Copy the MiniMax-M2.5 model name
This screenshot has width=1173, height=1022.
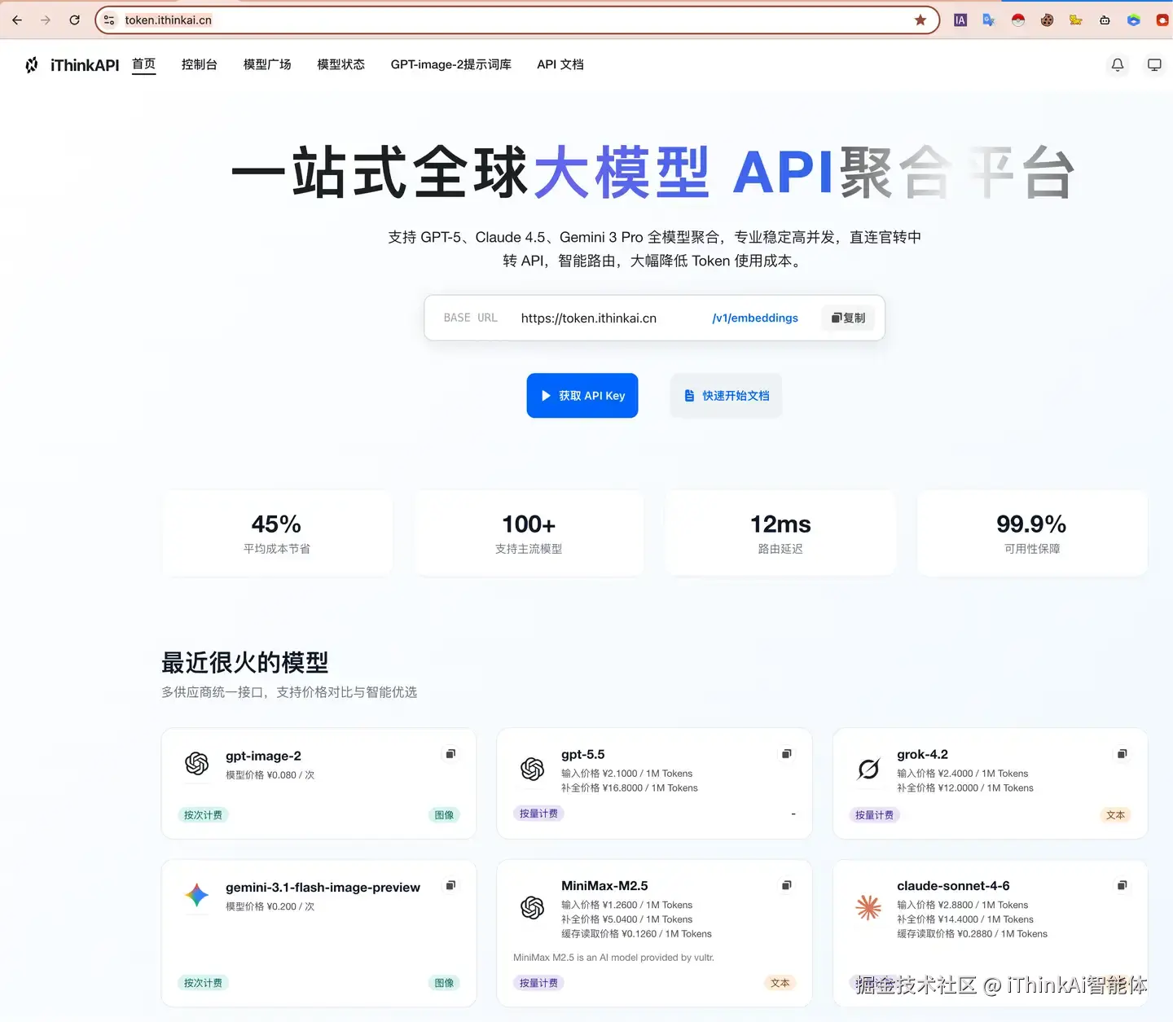(x=786, y=885)
